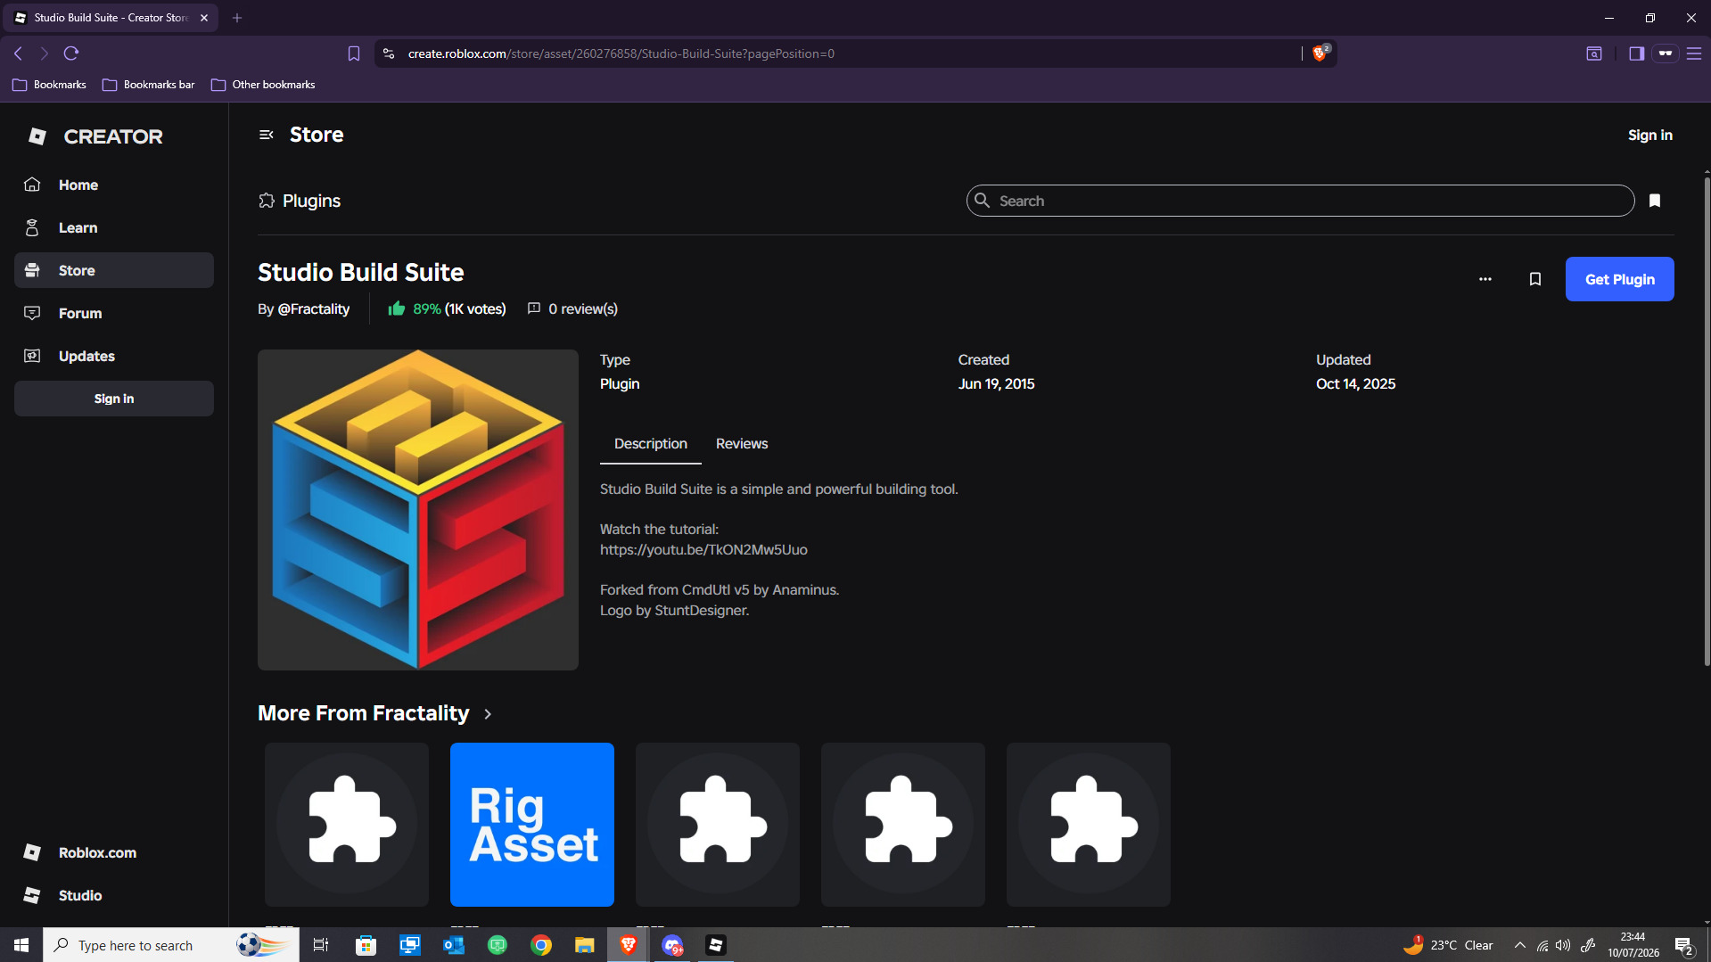Open the volume control in tray
1711x962 pixels.
coord(1563,945)
